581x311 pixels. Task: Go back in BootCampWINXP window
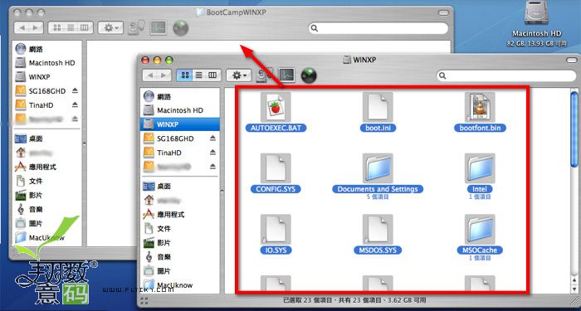(22, 27)
